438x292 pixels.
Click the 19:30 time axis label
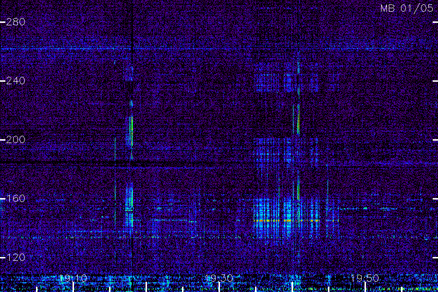point(219,278)
